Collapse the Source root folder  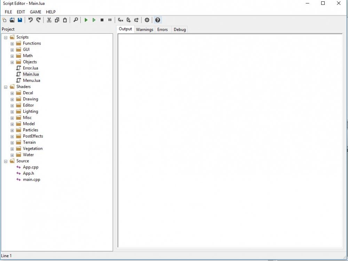pyautogui.click(x=6, y=161)
